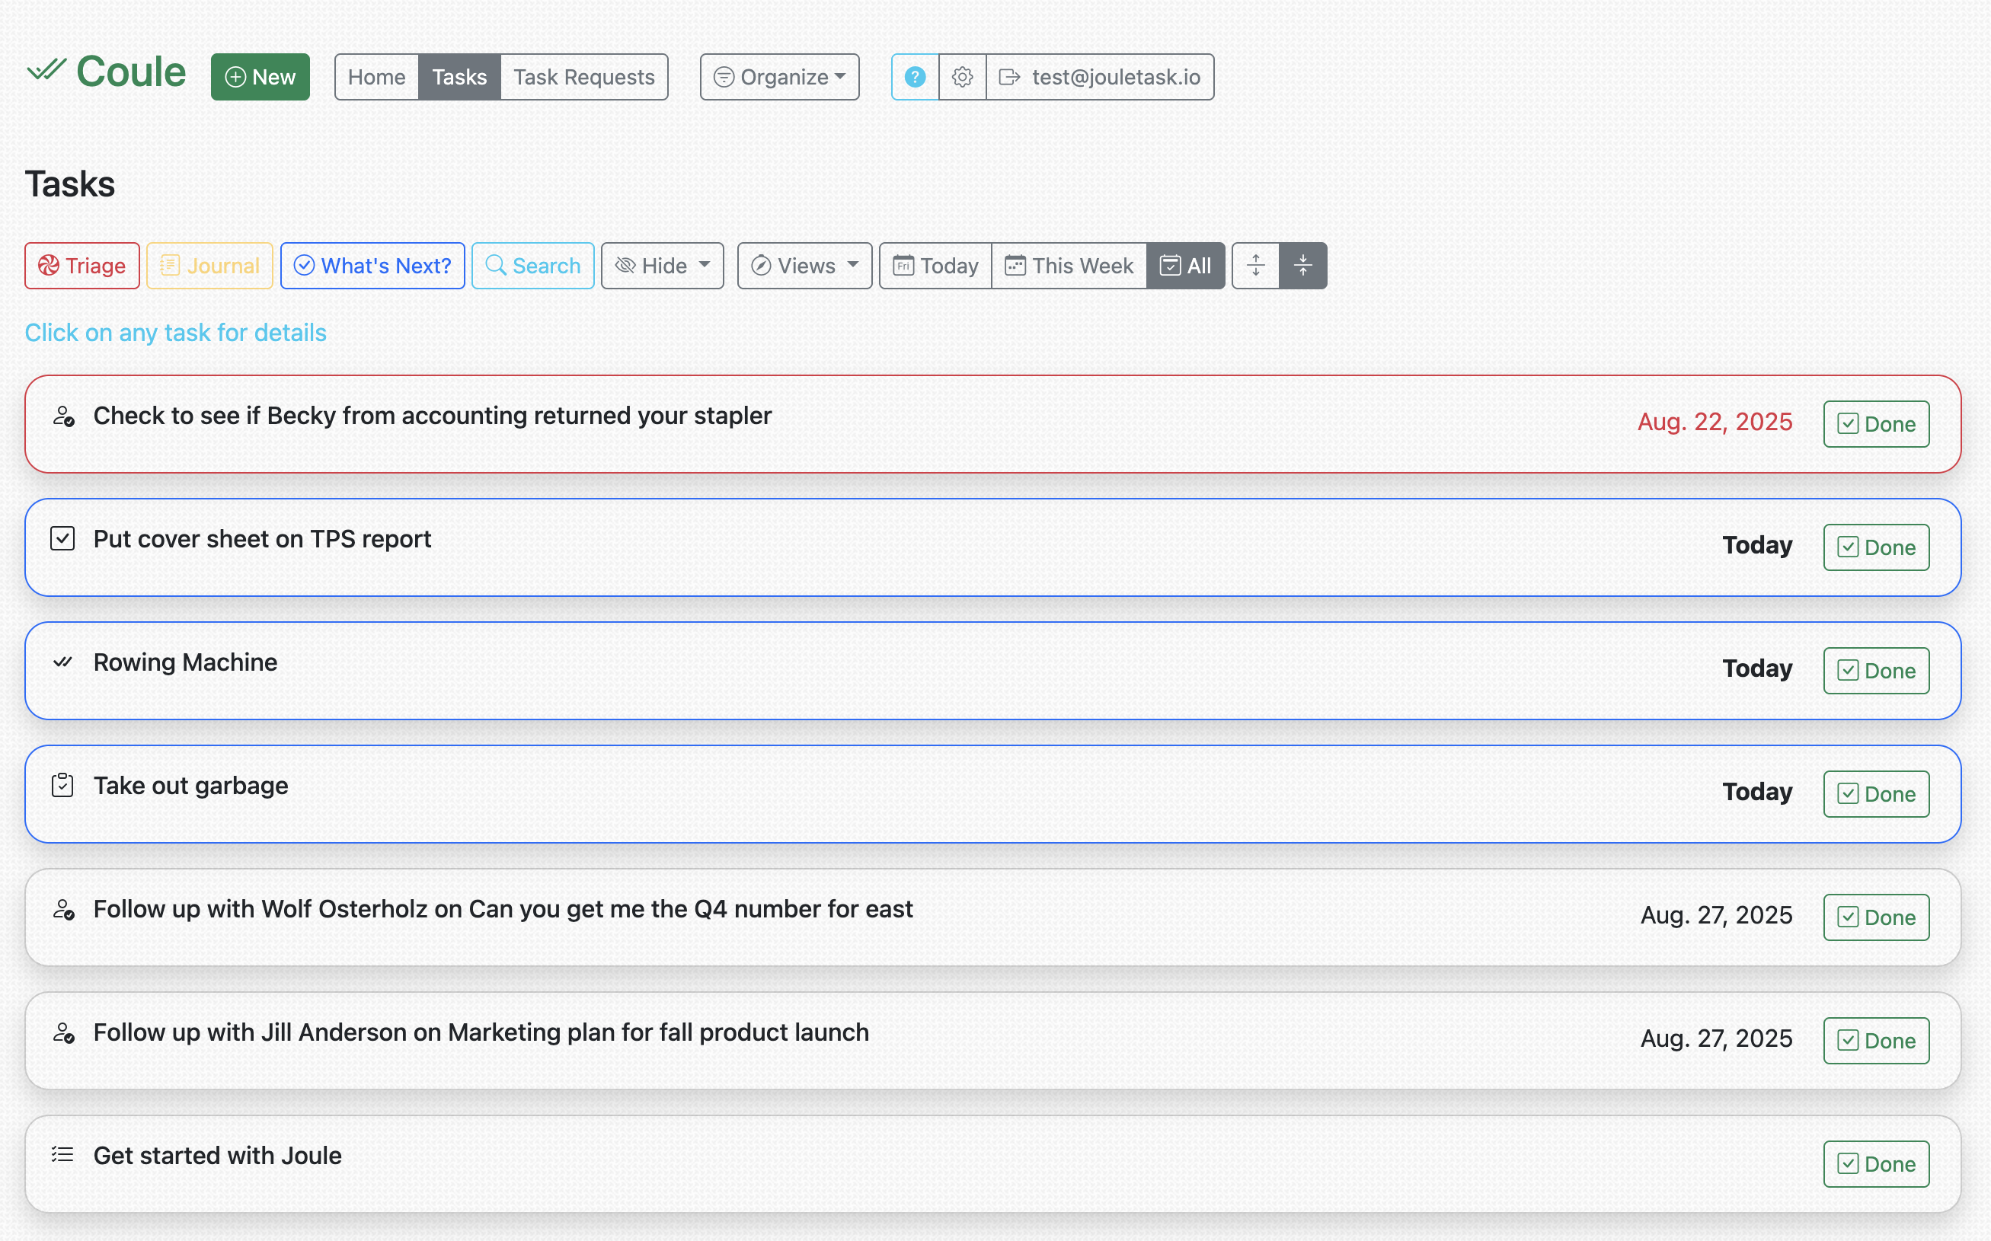
Task: Click list icon beside Get started with Joule
Action: click(62, 1155)
